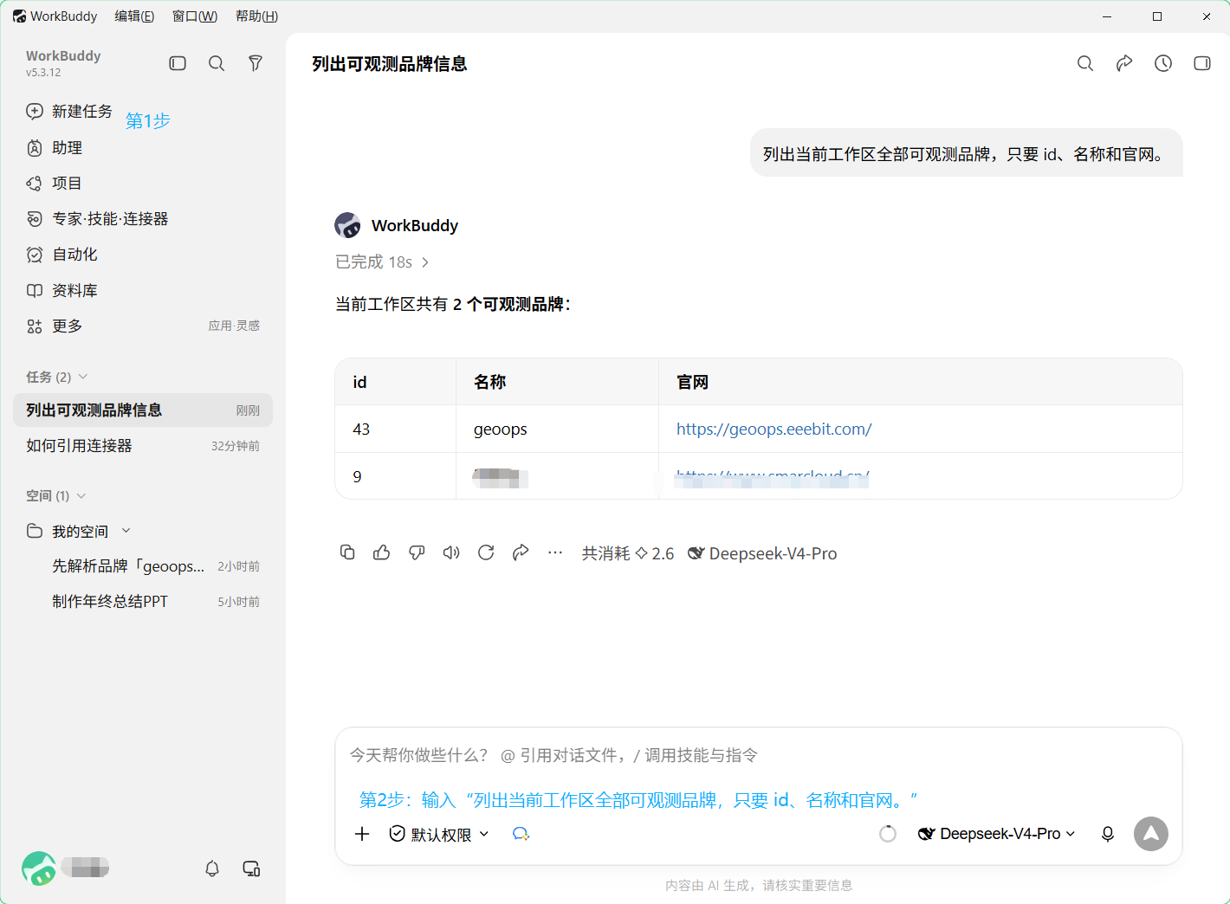1230x904 pixels.
Task: Collapse the 空间 (1) section
Action: pos(81,496)
